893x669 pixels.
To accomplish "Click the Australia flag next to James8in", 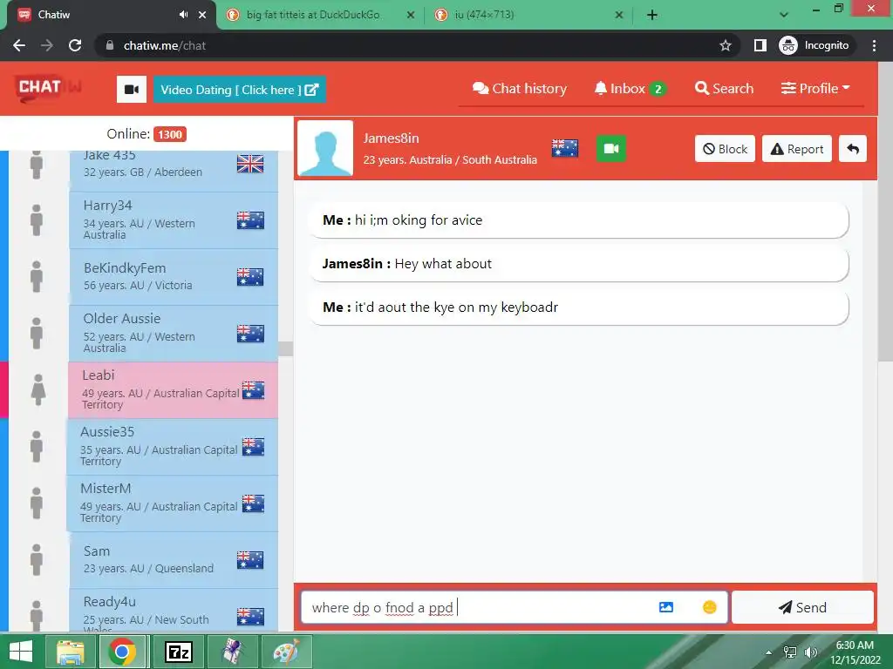I will (x=565, y=148).
